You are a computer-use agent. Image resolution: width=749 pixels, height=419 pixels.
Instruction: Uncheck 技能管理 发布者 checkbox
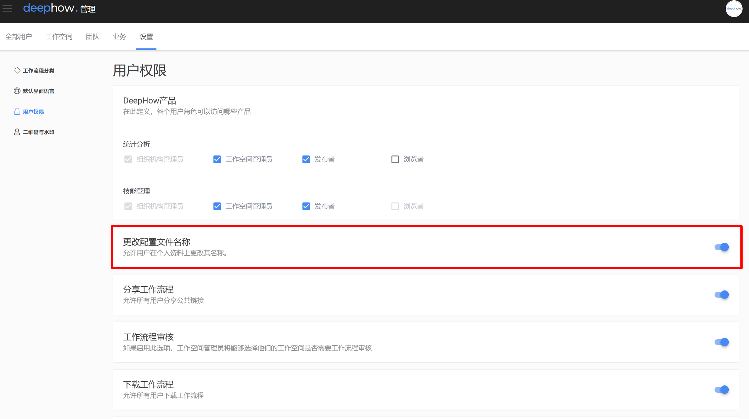(x=306, y=206)
